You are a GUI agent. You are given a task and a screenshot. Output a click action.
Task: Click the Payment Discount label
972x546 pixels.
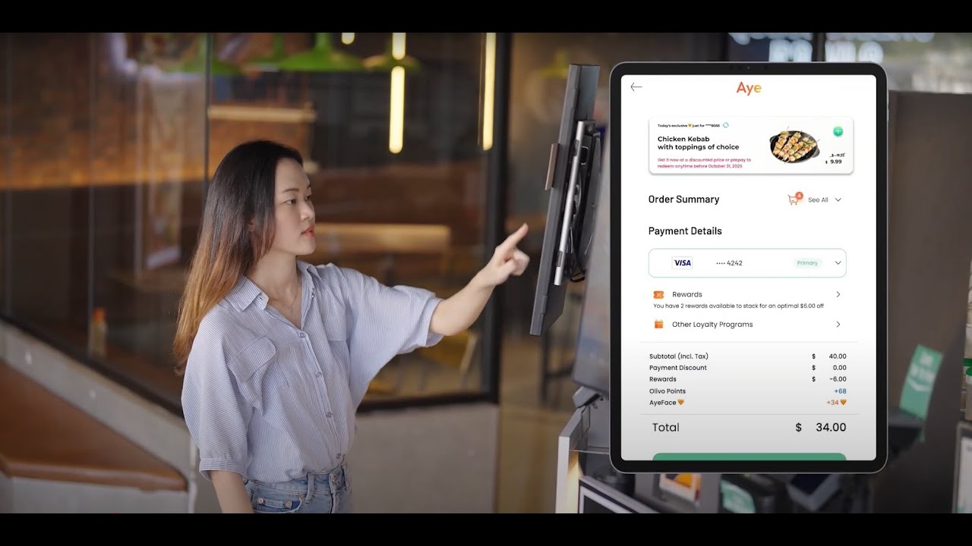(678, 368)
